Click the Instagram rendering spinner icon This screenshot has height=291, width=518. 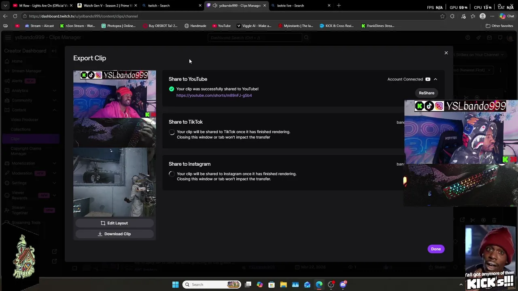coord(172,174)
